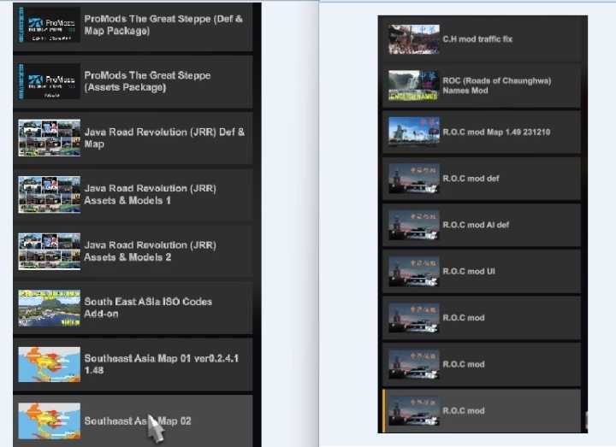This screenshot has height=447, width=616.
Task: Select text 'C.H mod traffic fix'
Action: [477, 39]
